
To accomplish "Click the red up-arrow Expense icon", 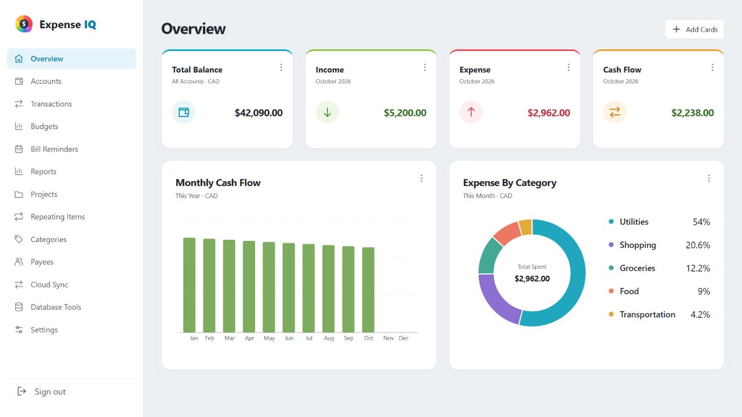I will pos(471,112).
